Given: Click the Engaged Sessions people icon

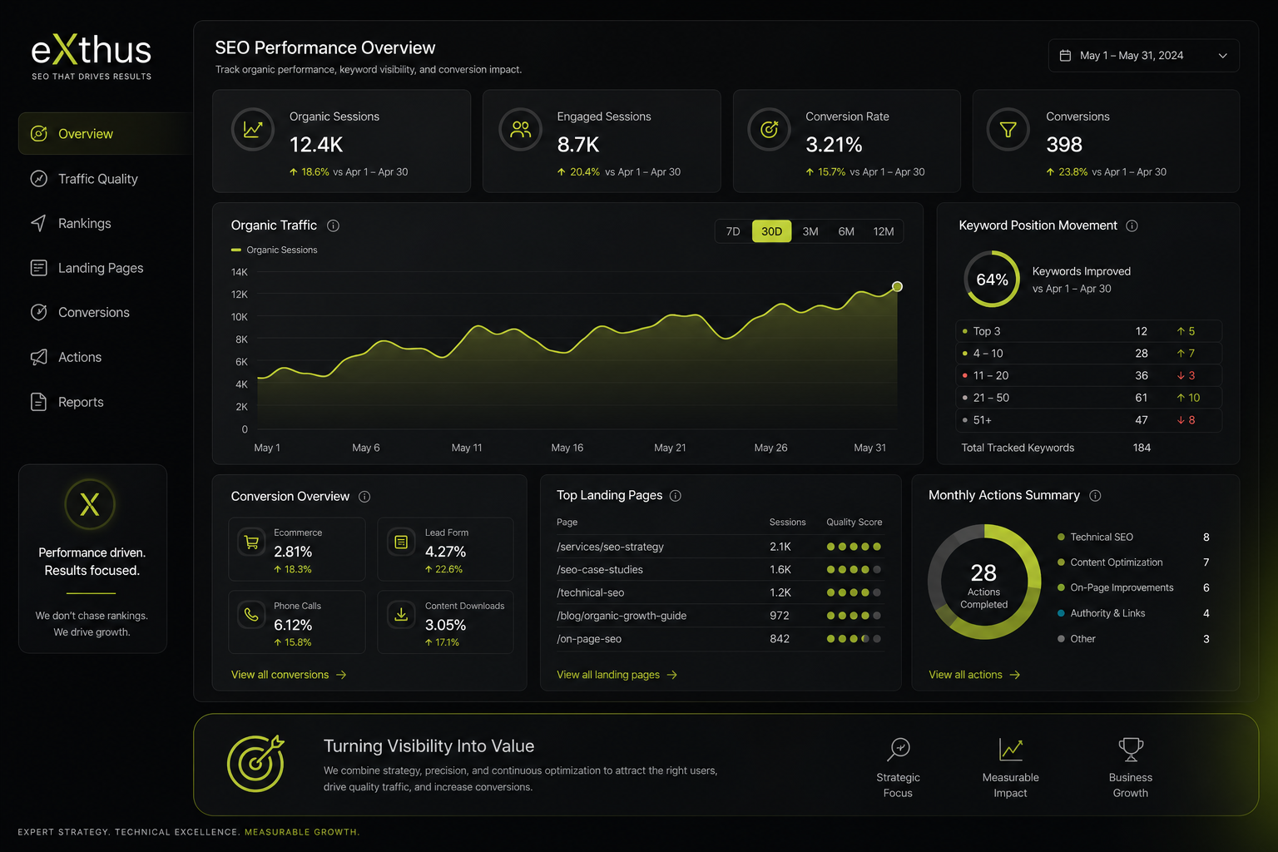Looking at the screenshot, I should 521,130.
